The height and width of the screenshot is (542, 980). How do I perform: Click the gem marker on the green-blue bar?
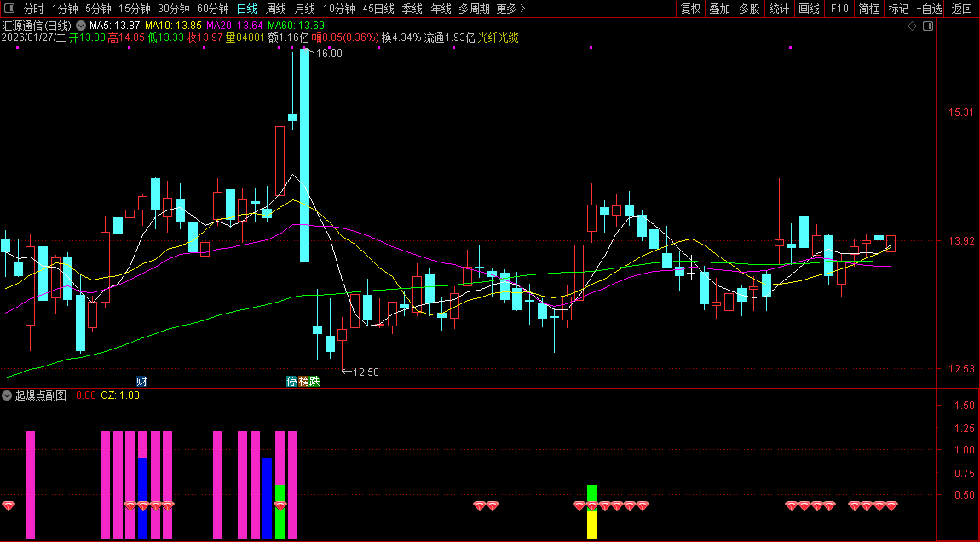[280, 505]
